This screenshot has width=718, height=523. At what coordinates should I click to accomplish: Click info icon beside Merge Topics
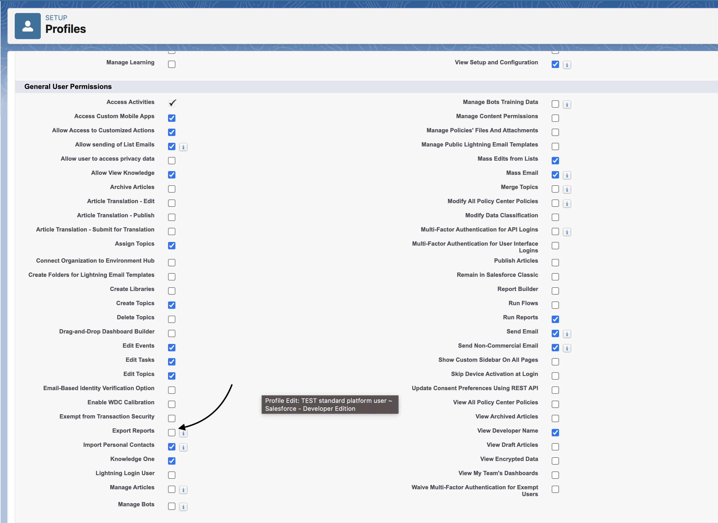click(x=567, y=189)
